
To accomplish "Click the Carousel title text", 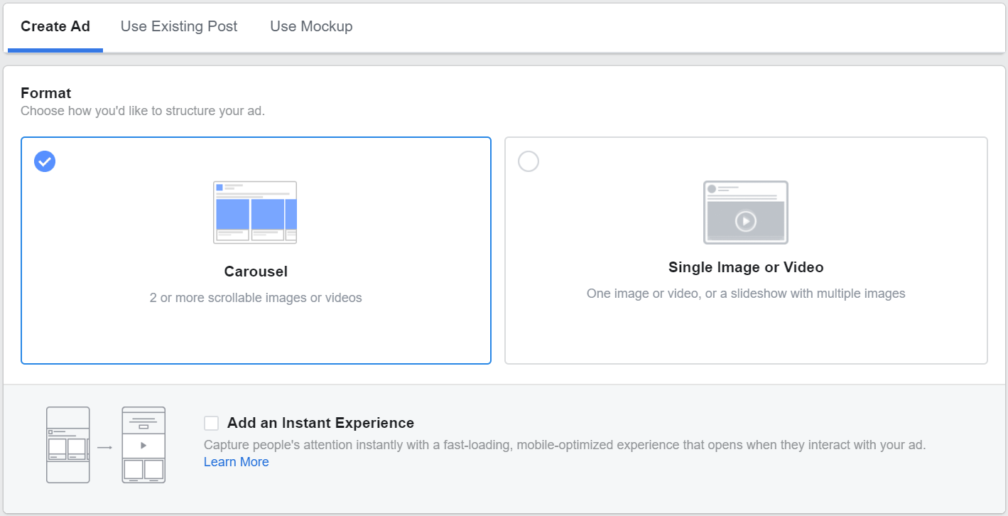I will coord(256,272).
